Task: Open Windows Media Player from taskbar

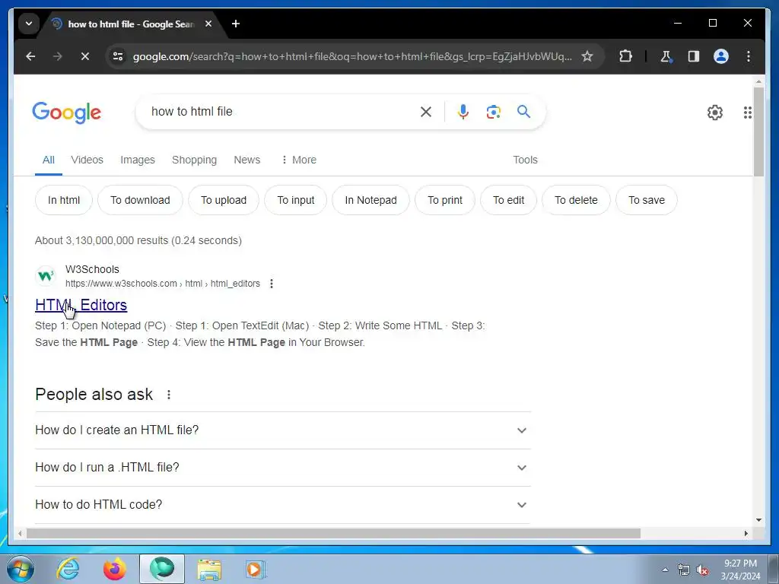Action: 256,569
